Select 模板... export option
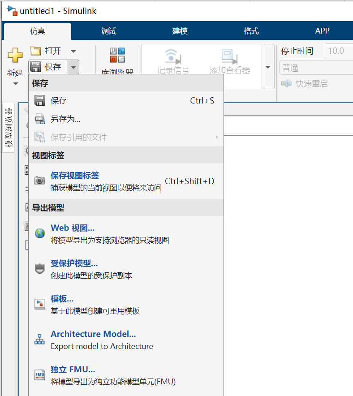Viewport: 353px width, 396px height. [x=126, y=305]
